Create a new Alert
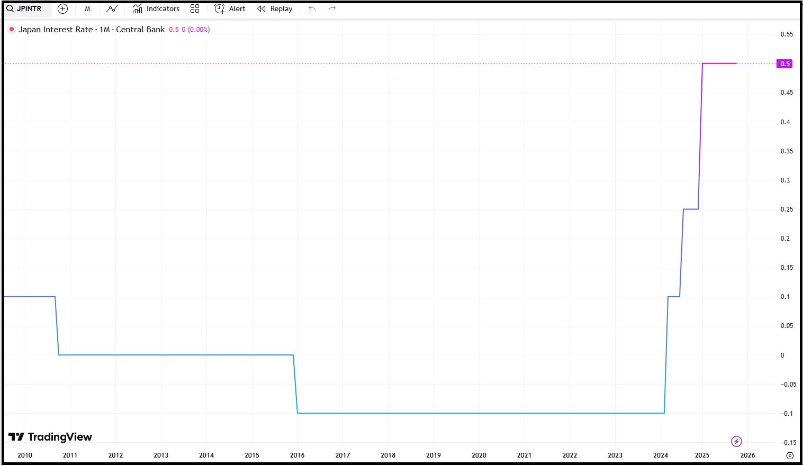Screen dimensions: 803x466 click(230, 8)
